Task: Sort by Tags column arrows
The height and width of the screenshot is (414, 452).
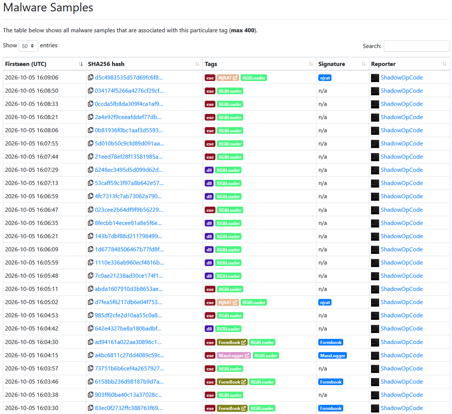Action: (311, 64)
